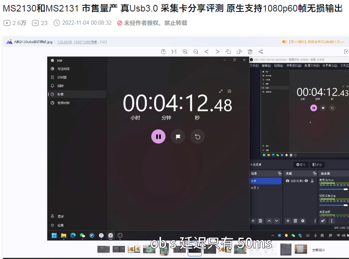Add a new scene with the plus icon
349x259 pixels.
[253, 220]
